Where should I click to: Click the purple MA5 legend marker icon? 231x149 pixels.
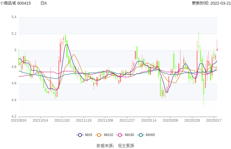80,135
